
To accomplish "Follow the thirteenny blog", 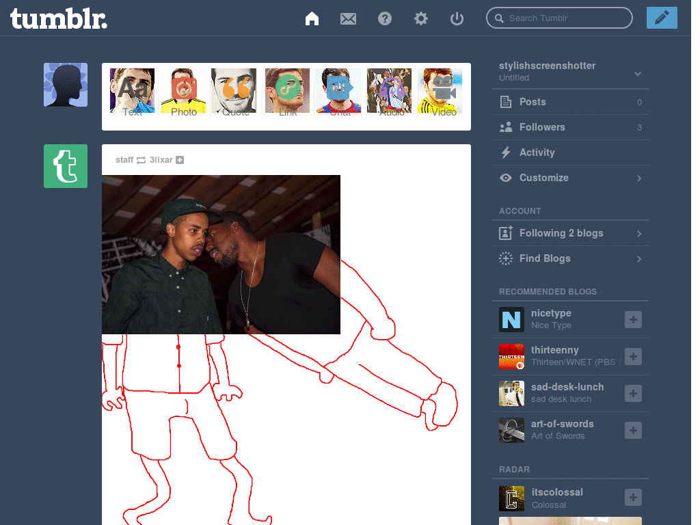I will [632, 356].
